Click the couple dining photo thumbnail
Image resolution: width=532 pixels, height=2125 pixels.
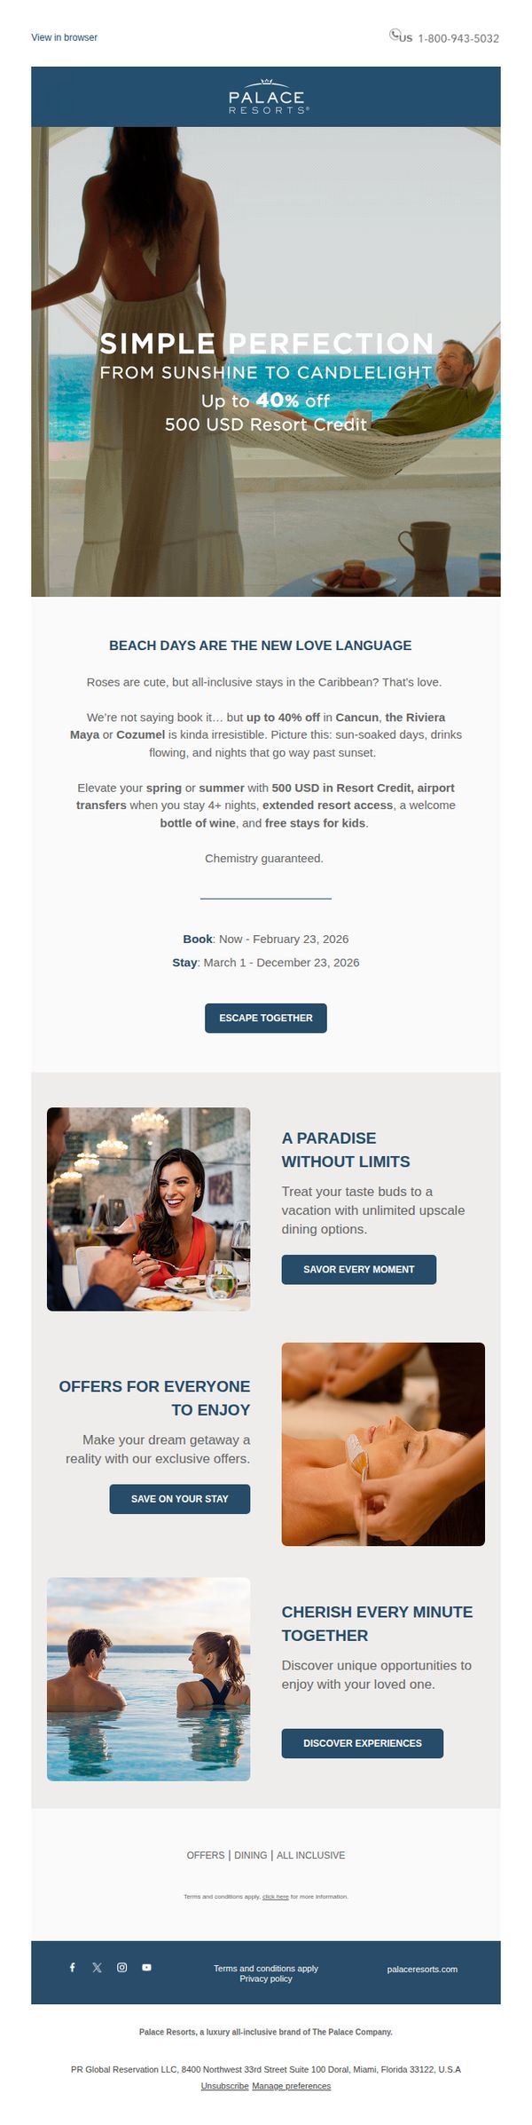(148, 1209)
